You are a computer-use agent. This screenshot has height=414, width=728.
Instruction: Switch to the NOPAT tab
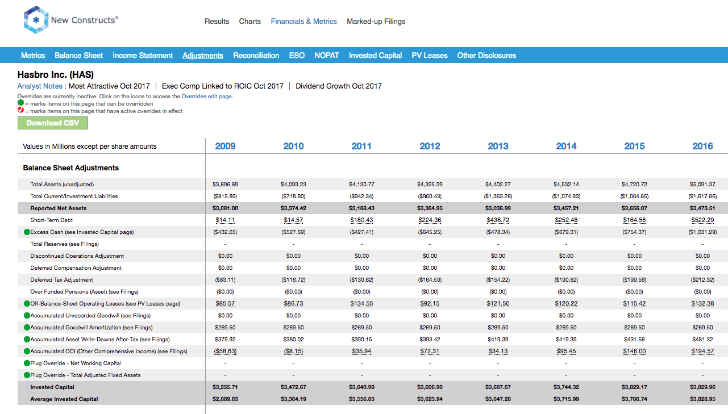coord(327,56)
